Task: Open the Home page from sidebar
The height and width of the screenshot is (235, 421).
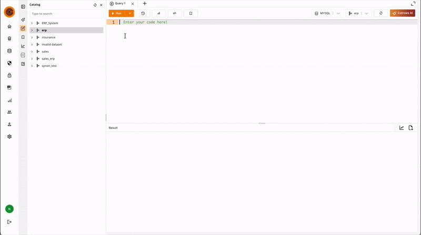Action: point(9,26)
